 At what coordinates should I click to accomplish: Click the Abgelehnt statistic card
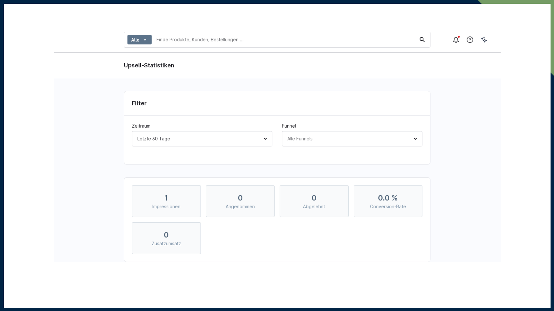click(314, 201)
